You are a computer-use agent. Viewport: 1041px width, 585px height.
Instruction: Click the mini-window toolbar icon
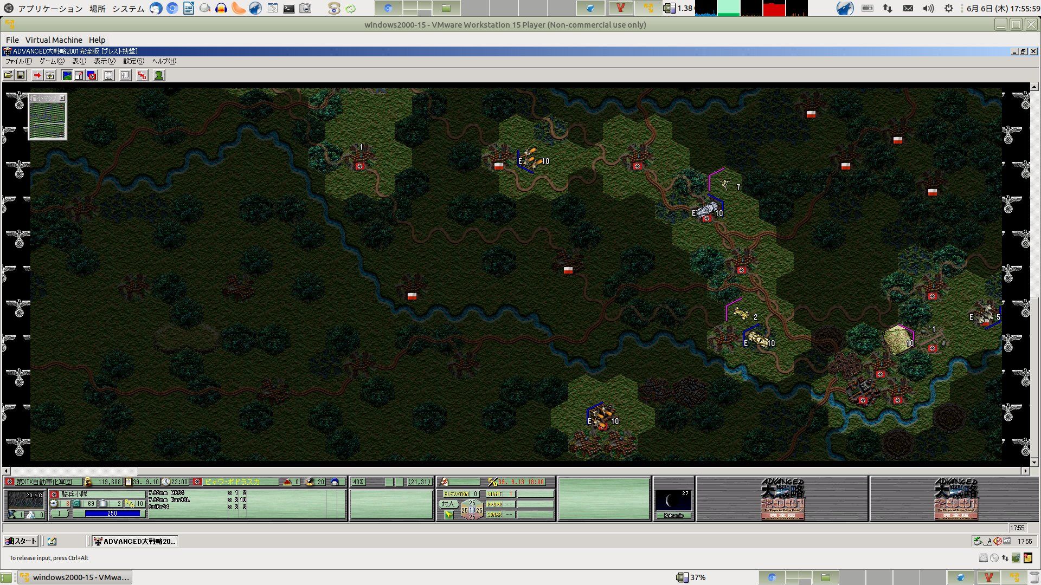click(79, 75)
